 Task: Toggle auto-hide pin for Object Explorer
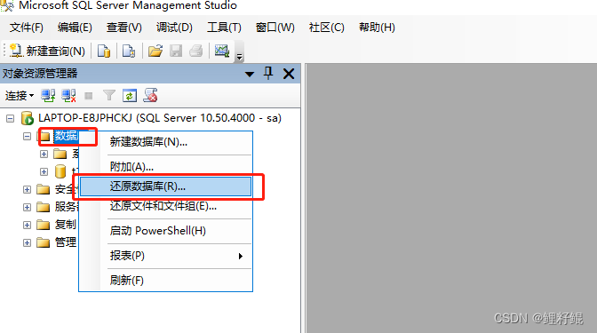coord(268,73)
